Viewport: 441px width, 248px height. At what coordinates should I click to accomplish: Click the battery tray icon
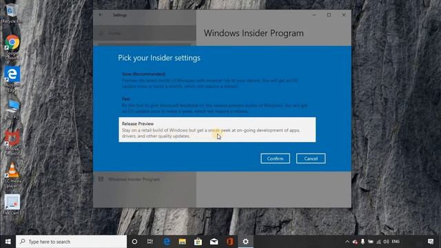click(x=371, y=242)
